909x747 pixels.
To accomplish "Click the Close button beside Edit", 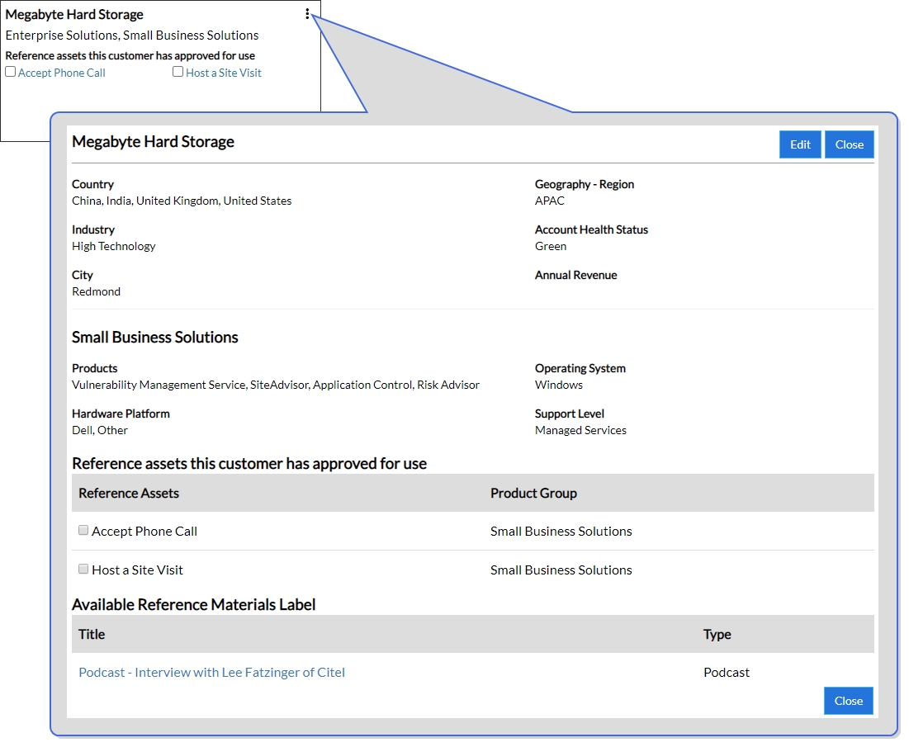I will tap(850, 144).
